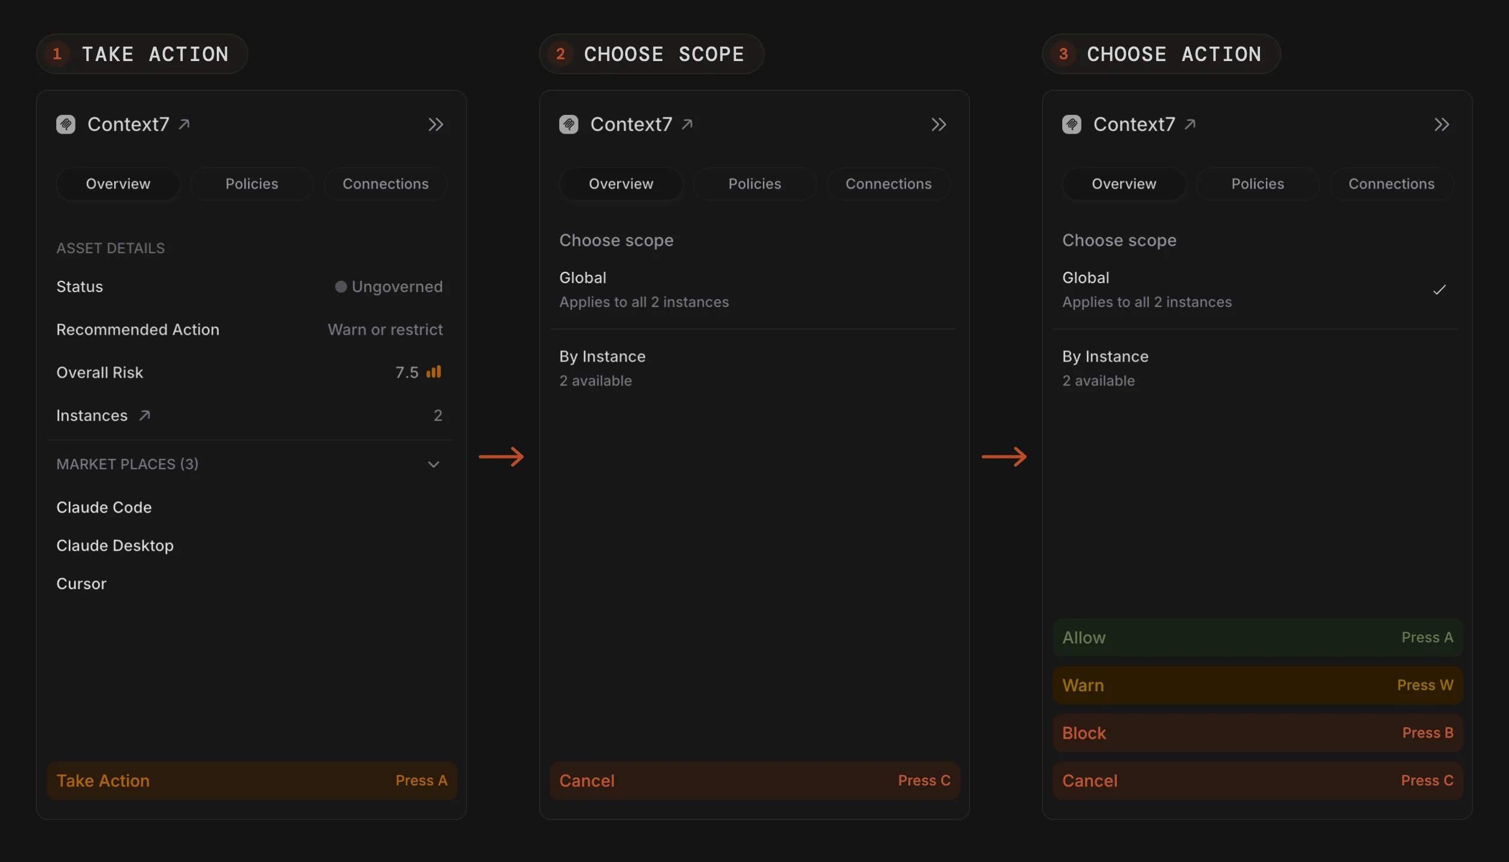The width and height of the screenshot is (1509, 862).
Task: Click the checkmark next to Global scope
Action: [x=1440, y=290]
